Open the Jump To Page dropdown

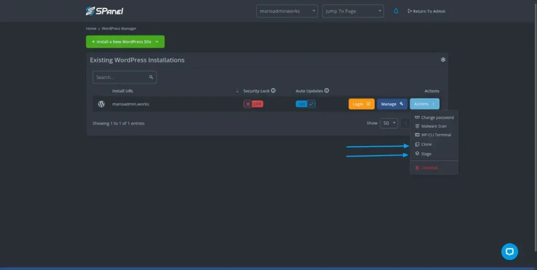coord(353,11)
